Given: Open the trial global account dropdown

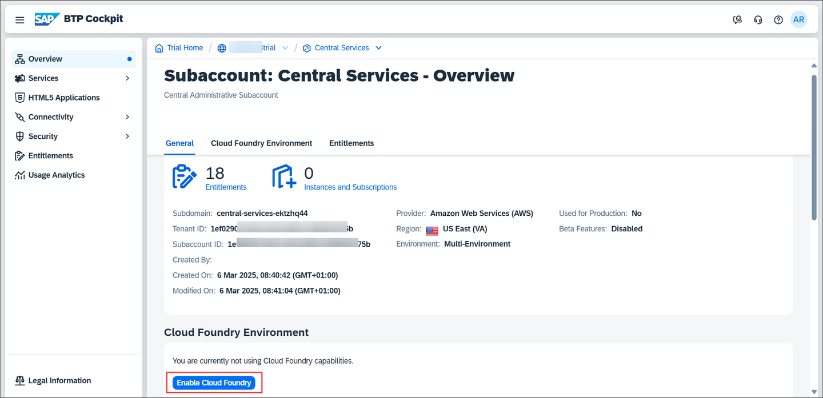Looking at the screenshot, I should point(285,48).
